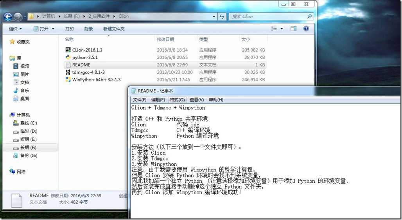Screen dimensions: 402x220
Task: Click the CLion size value 205,082 KB
Action: [x=253, y=50]
